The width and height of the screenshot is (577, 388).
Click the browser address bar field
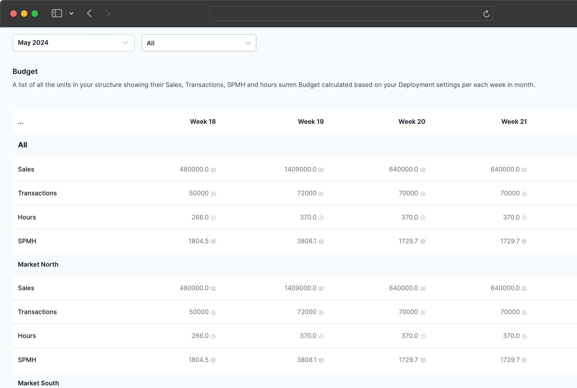pos(345,14)
